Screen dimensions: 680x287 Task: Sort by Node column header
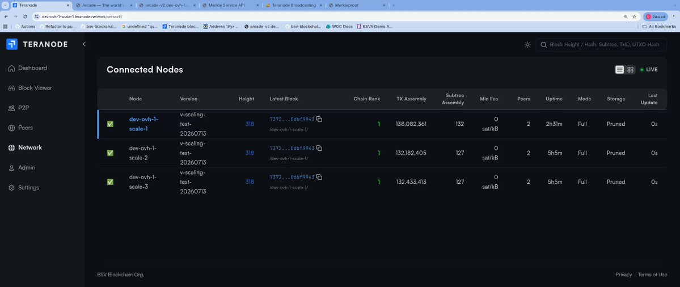[136, 99]
